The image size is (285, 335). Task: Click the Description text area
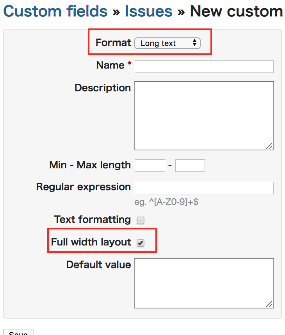(204, 116)
